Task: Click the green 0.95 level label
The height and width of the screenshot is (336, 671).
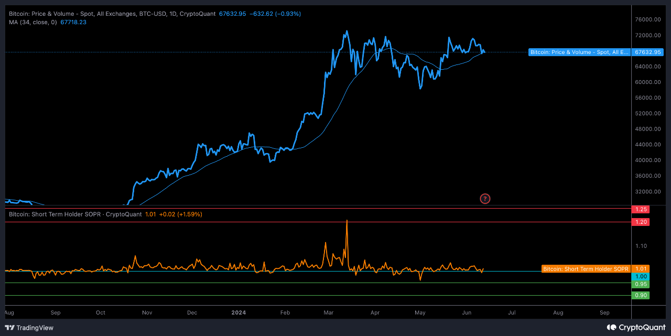Action: [641, 284]
